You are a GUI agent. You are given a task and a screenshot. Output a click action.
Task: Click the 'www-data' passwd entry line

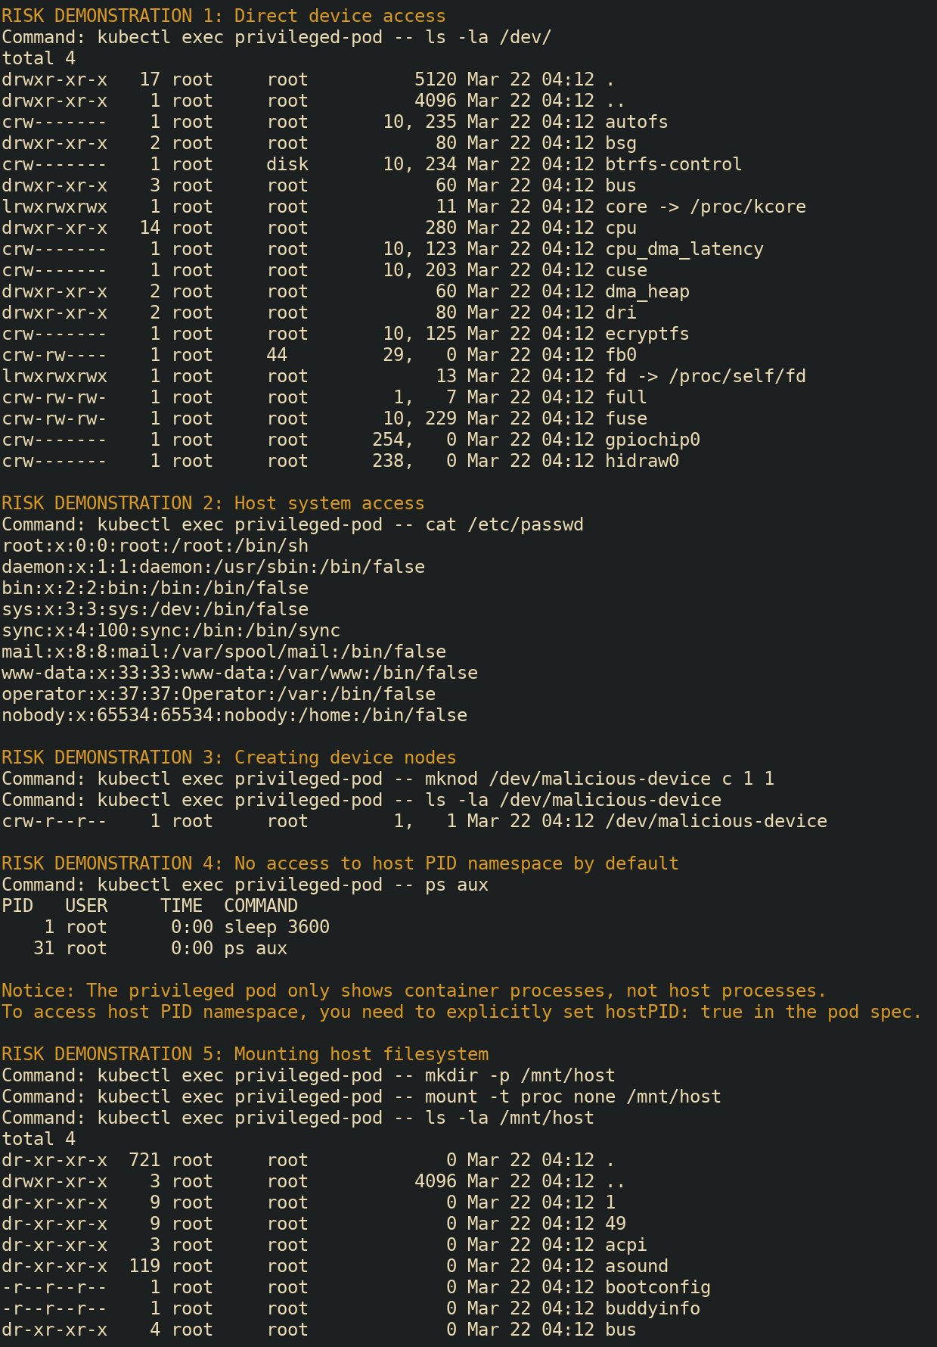239,673
